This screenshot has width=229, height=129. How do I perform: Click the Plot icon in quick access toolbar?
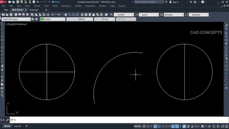pos(34,2)
